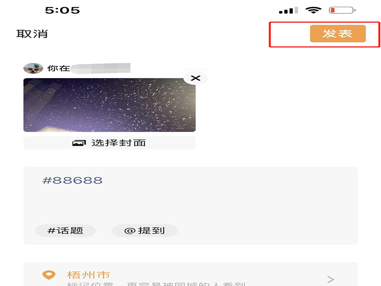This screenshot has height=286, width=381.
Task: Tap the cover image icon beside 选择封面
Action: coord(79,143)
